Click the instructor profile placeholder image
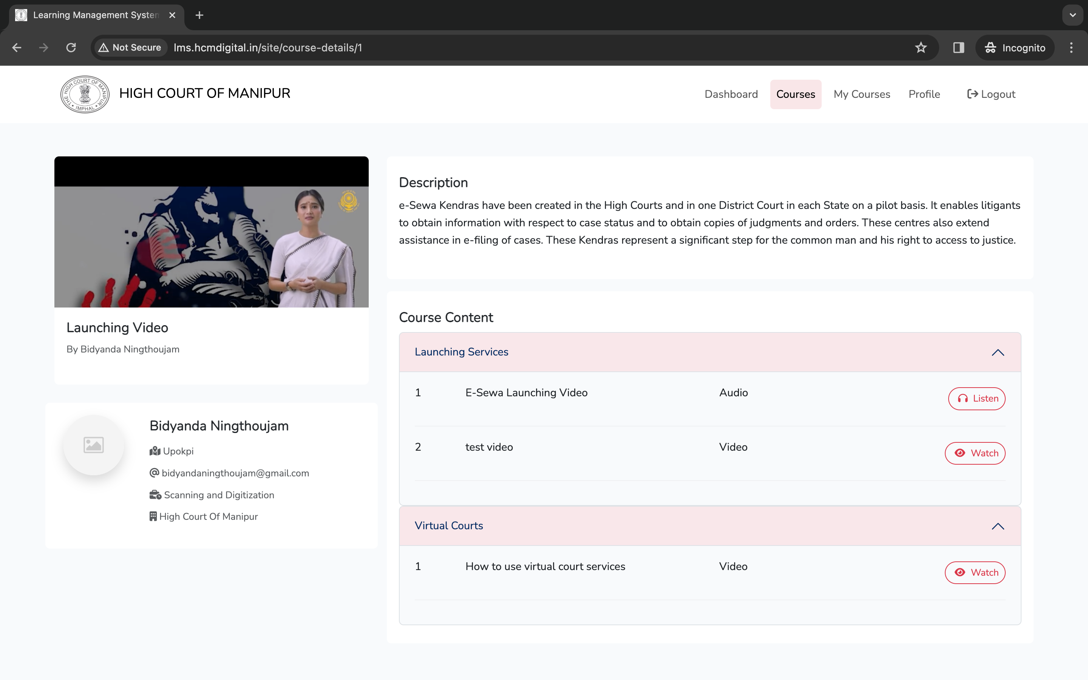The height and width of the screenshot is (680, 1088). click(x=94, y=445)
